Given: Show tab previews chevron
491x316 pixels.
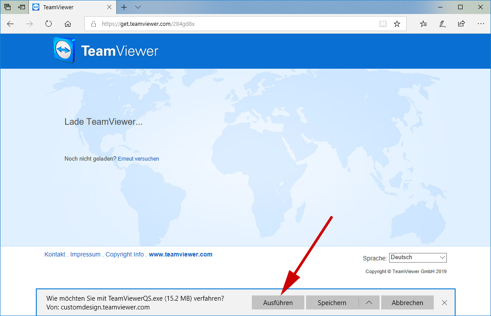Looking at the screenshot, I should [138, 7].
